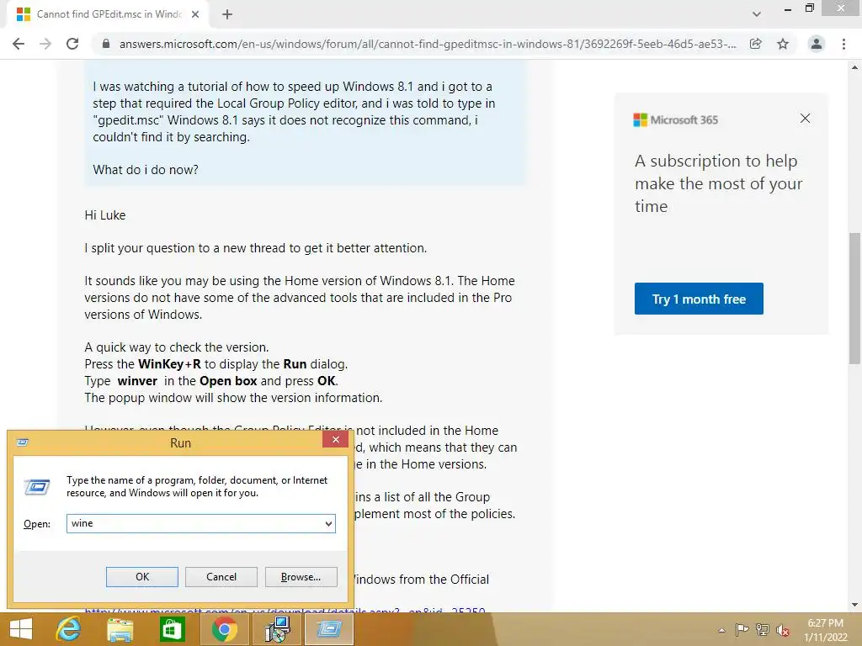Open the Windows Start button
Viewport: 862px width, 646px height.
coord(21,629)
